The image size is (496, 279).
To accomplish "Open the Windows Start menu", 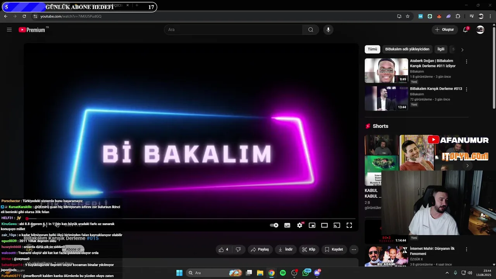I will coord(179,273).
